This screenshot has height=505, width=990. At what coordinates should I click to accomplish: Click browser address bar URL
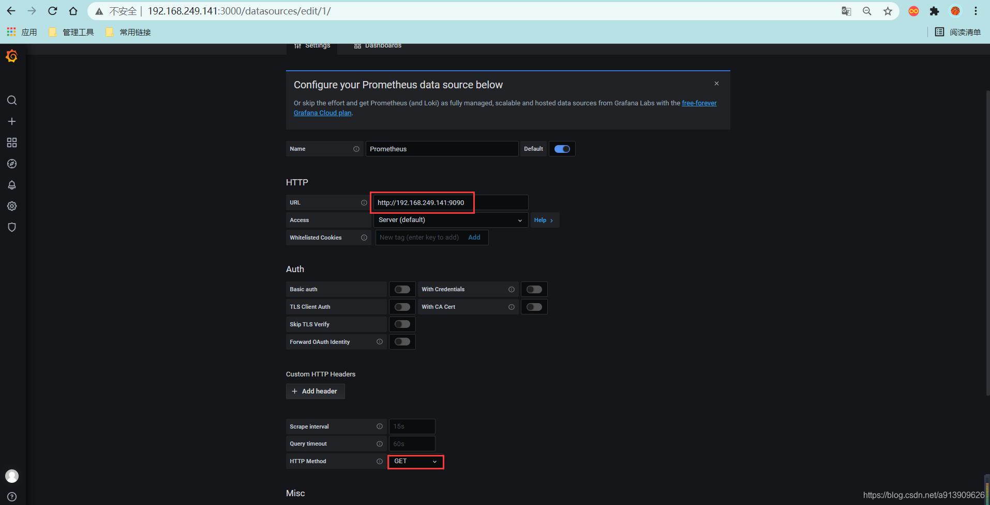point(239,11)
